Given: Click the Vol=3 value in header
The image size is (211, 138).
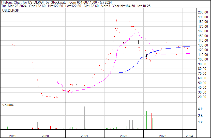Looking at the screenshot, I should (105, 6).
